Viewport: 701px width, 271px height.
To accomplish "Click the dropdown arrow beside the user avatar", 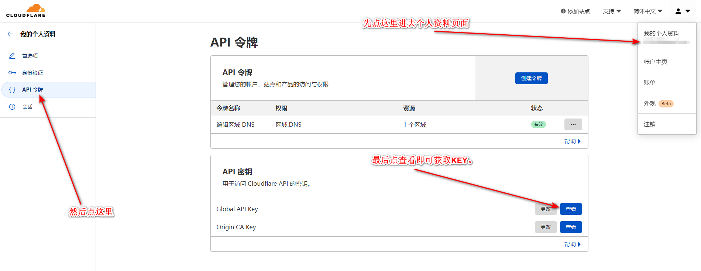I will (688, 11).
